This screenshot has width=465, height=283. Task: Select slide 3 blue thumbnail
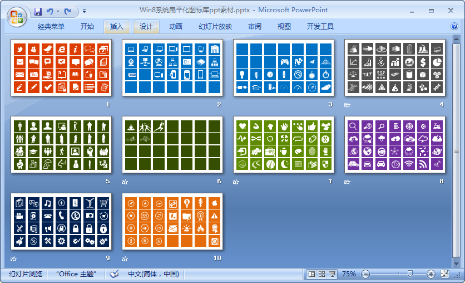(x=284, y=68)
